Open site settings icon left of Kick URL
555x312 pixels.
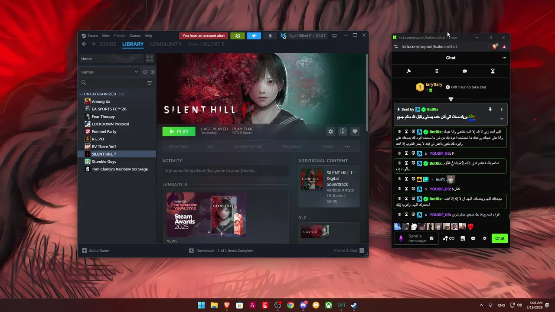pos(395,46)
